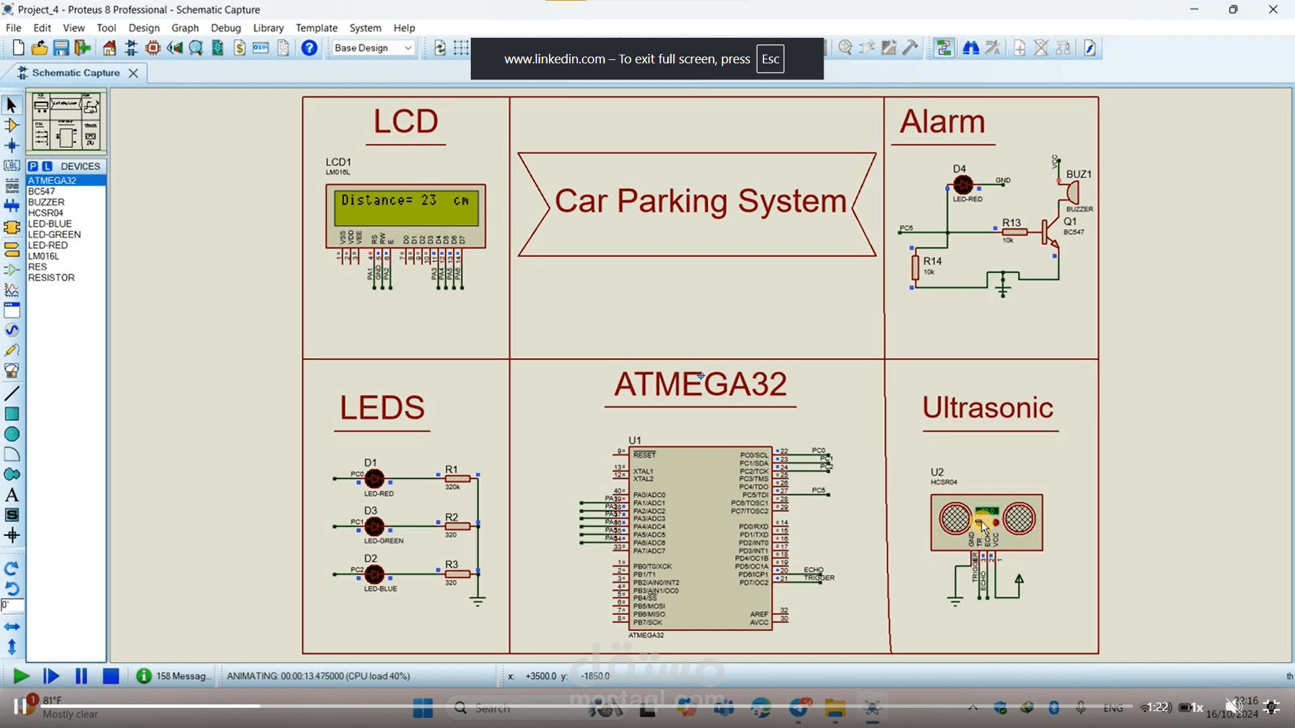Screen dimensions: 1295x728
Task: Pick the 2D graphics Text tool
Action: (x=11, y=493)
